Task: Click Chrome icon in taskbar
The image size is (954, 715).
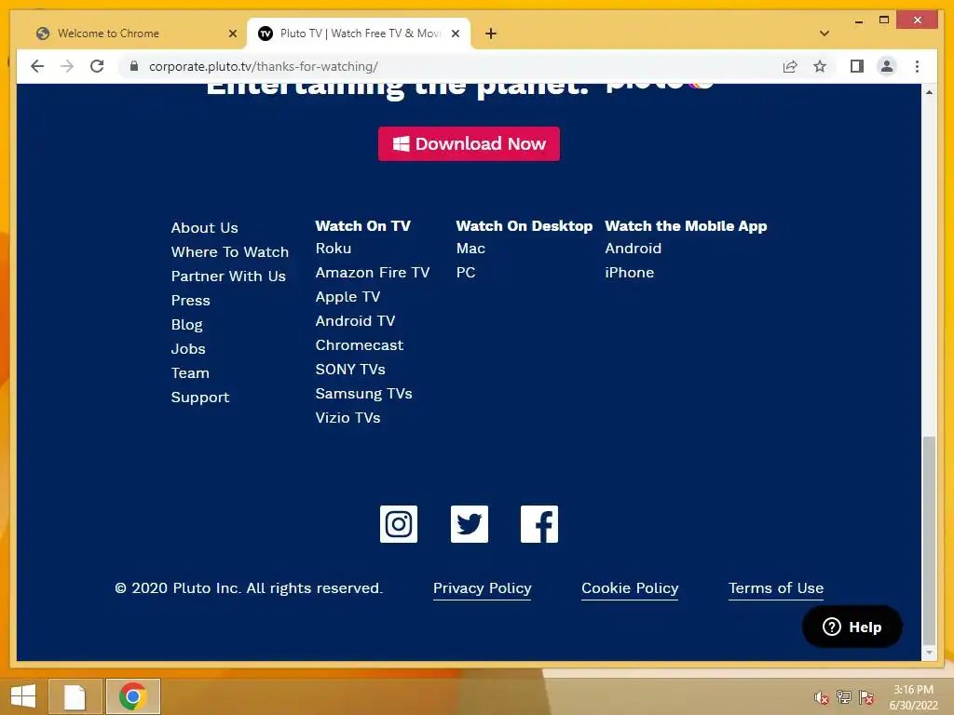Action: pyautogui.click(x=132, y=696)
